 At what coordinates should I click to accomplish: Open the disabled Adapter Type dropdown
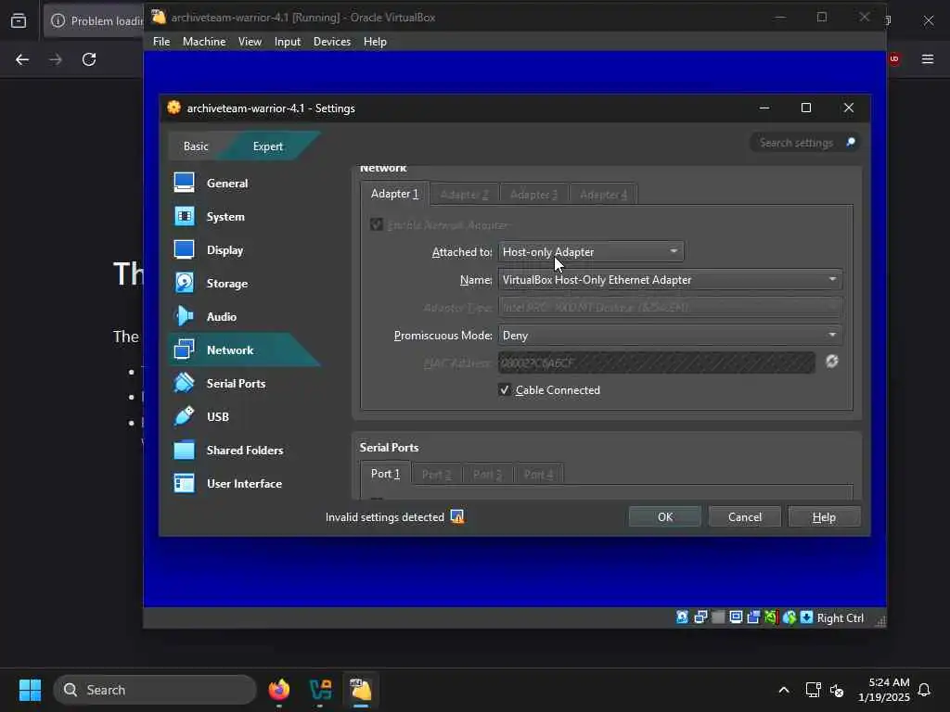coord(670,308)
